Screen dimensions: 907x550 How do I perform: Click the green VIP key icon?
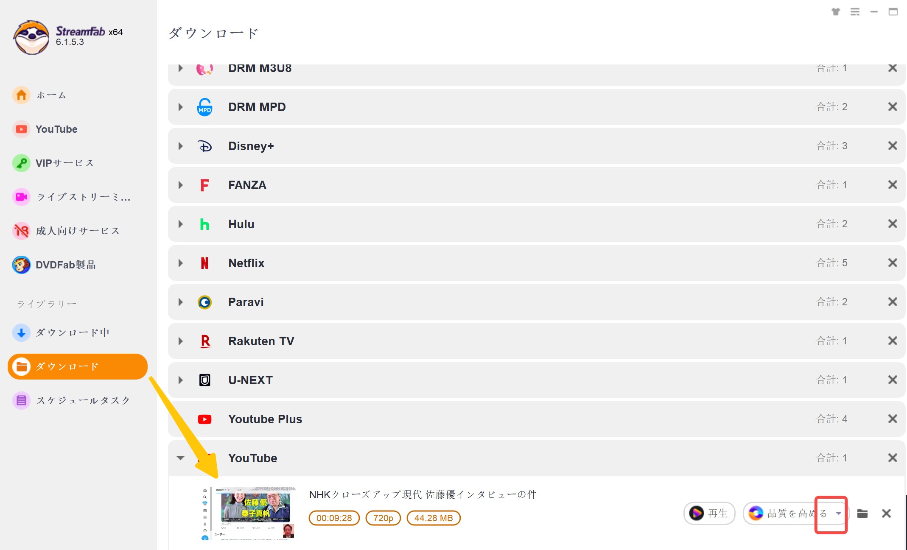(21, 163)
